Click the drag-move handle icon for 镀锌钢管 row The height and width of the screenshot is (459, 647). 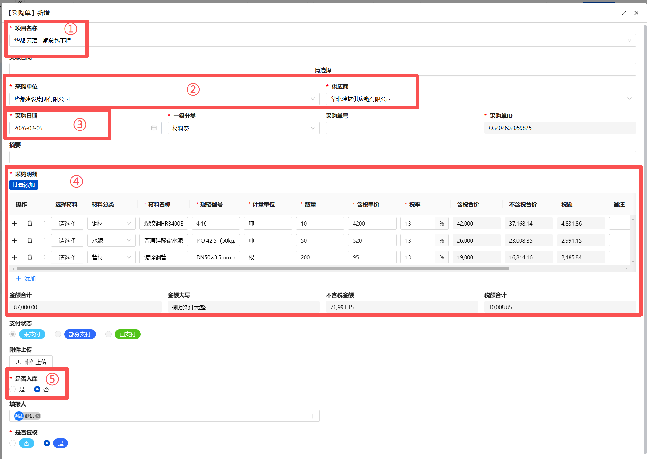[15, 257]
